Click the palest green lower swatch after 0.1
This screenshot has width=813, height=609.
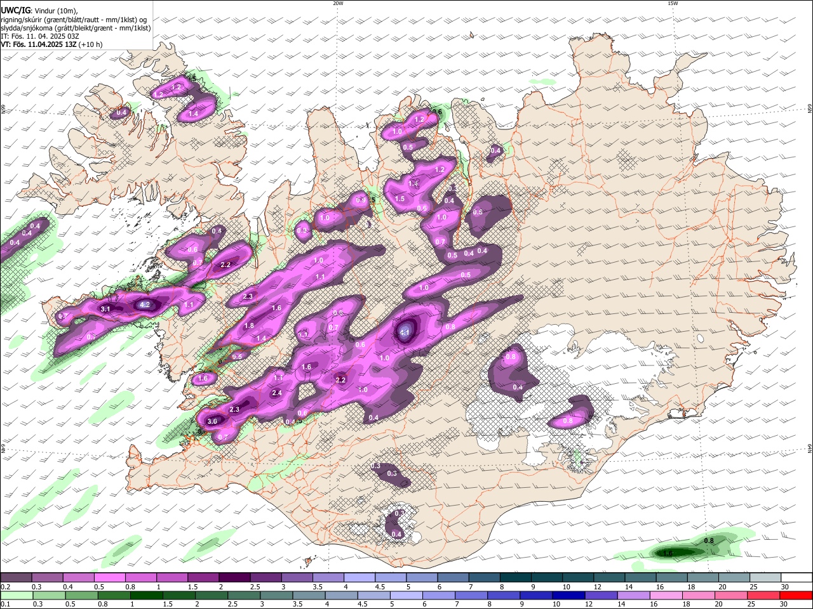pyautogui.click(x=16, y=595)
